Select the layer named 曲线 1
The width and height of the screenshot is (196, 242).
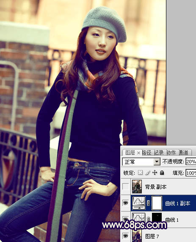point(172,220)
